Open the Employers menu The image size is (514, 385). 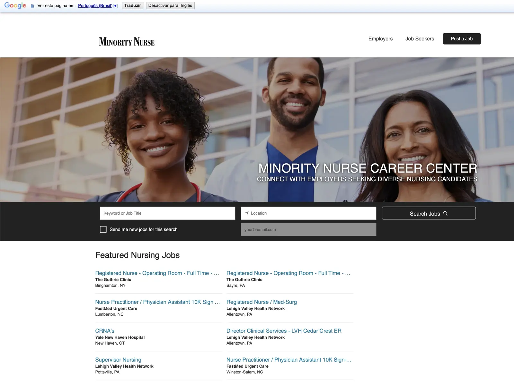[x=380, y=39]
